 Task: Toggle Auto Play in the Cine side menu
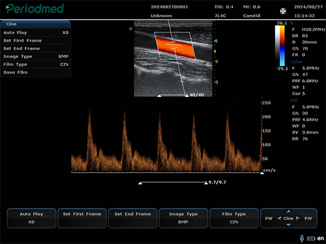coord(36,33)
